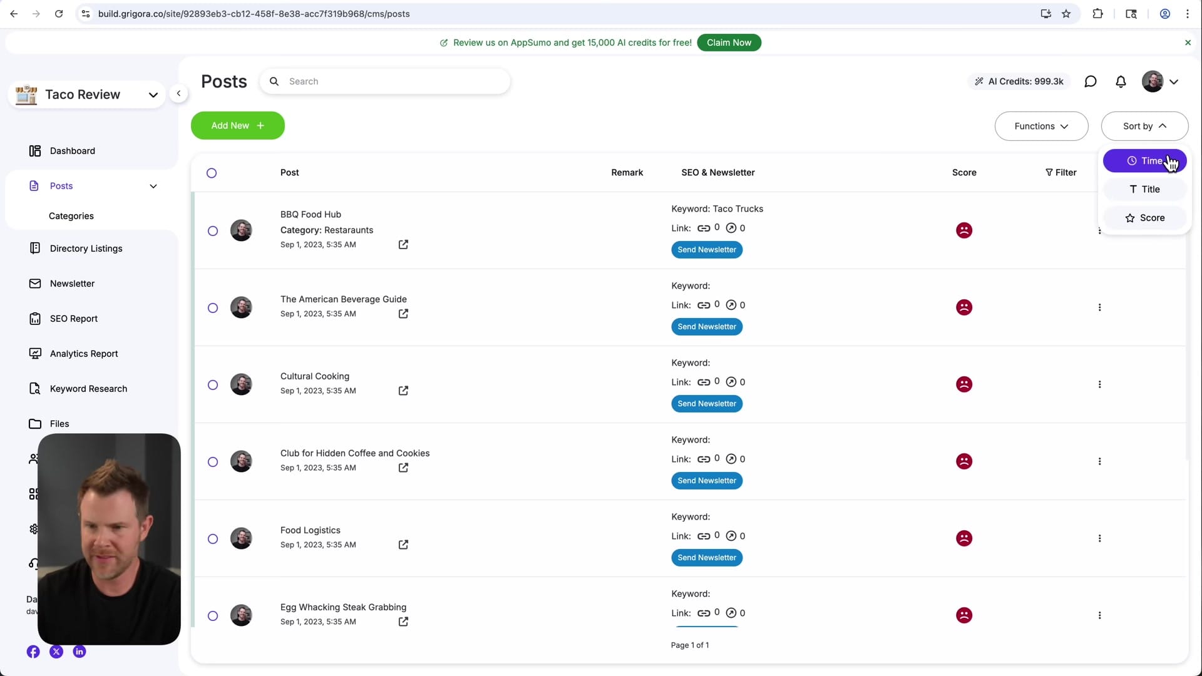The image size is (1202, 676).
Task: Open external link for Food Logistics post
Action: tap(403, 545)
